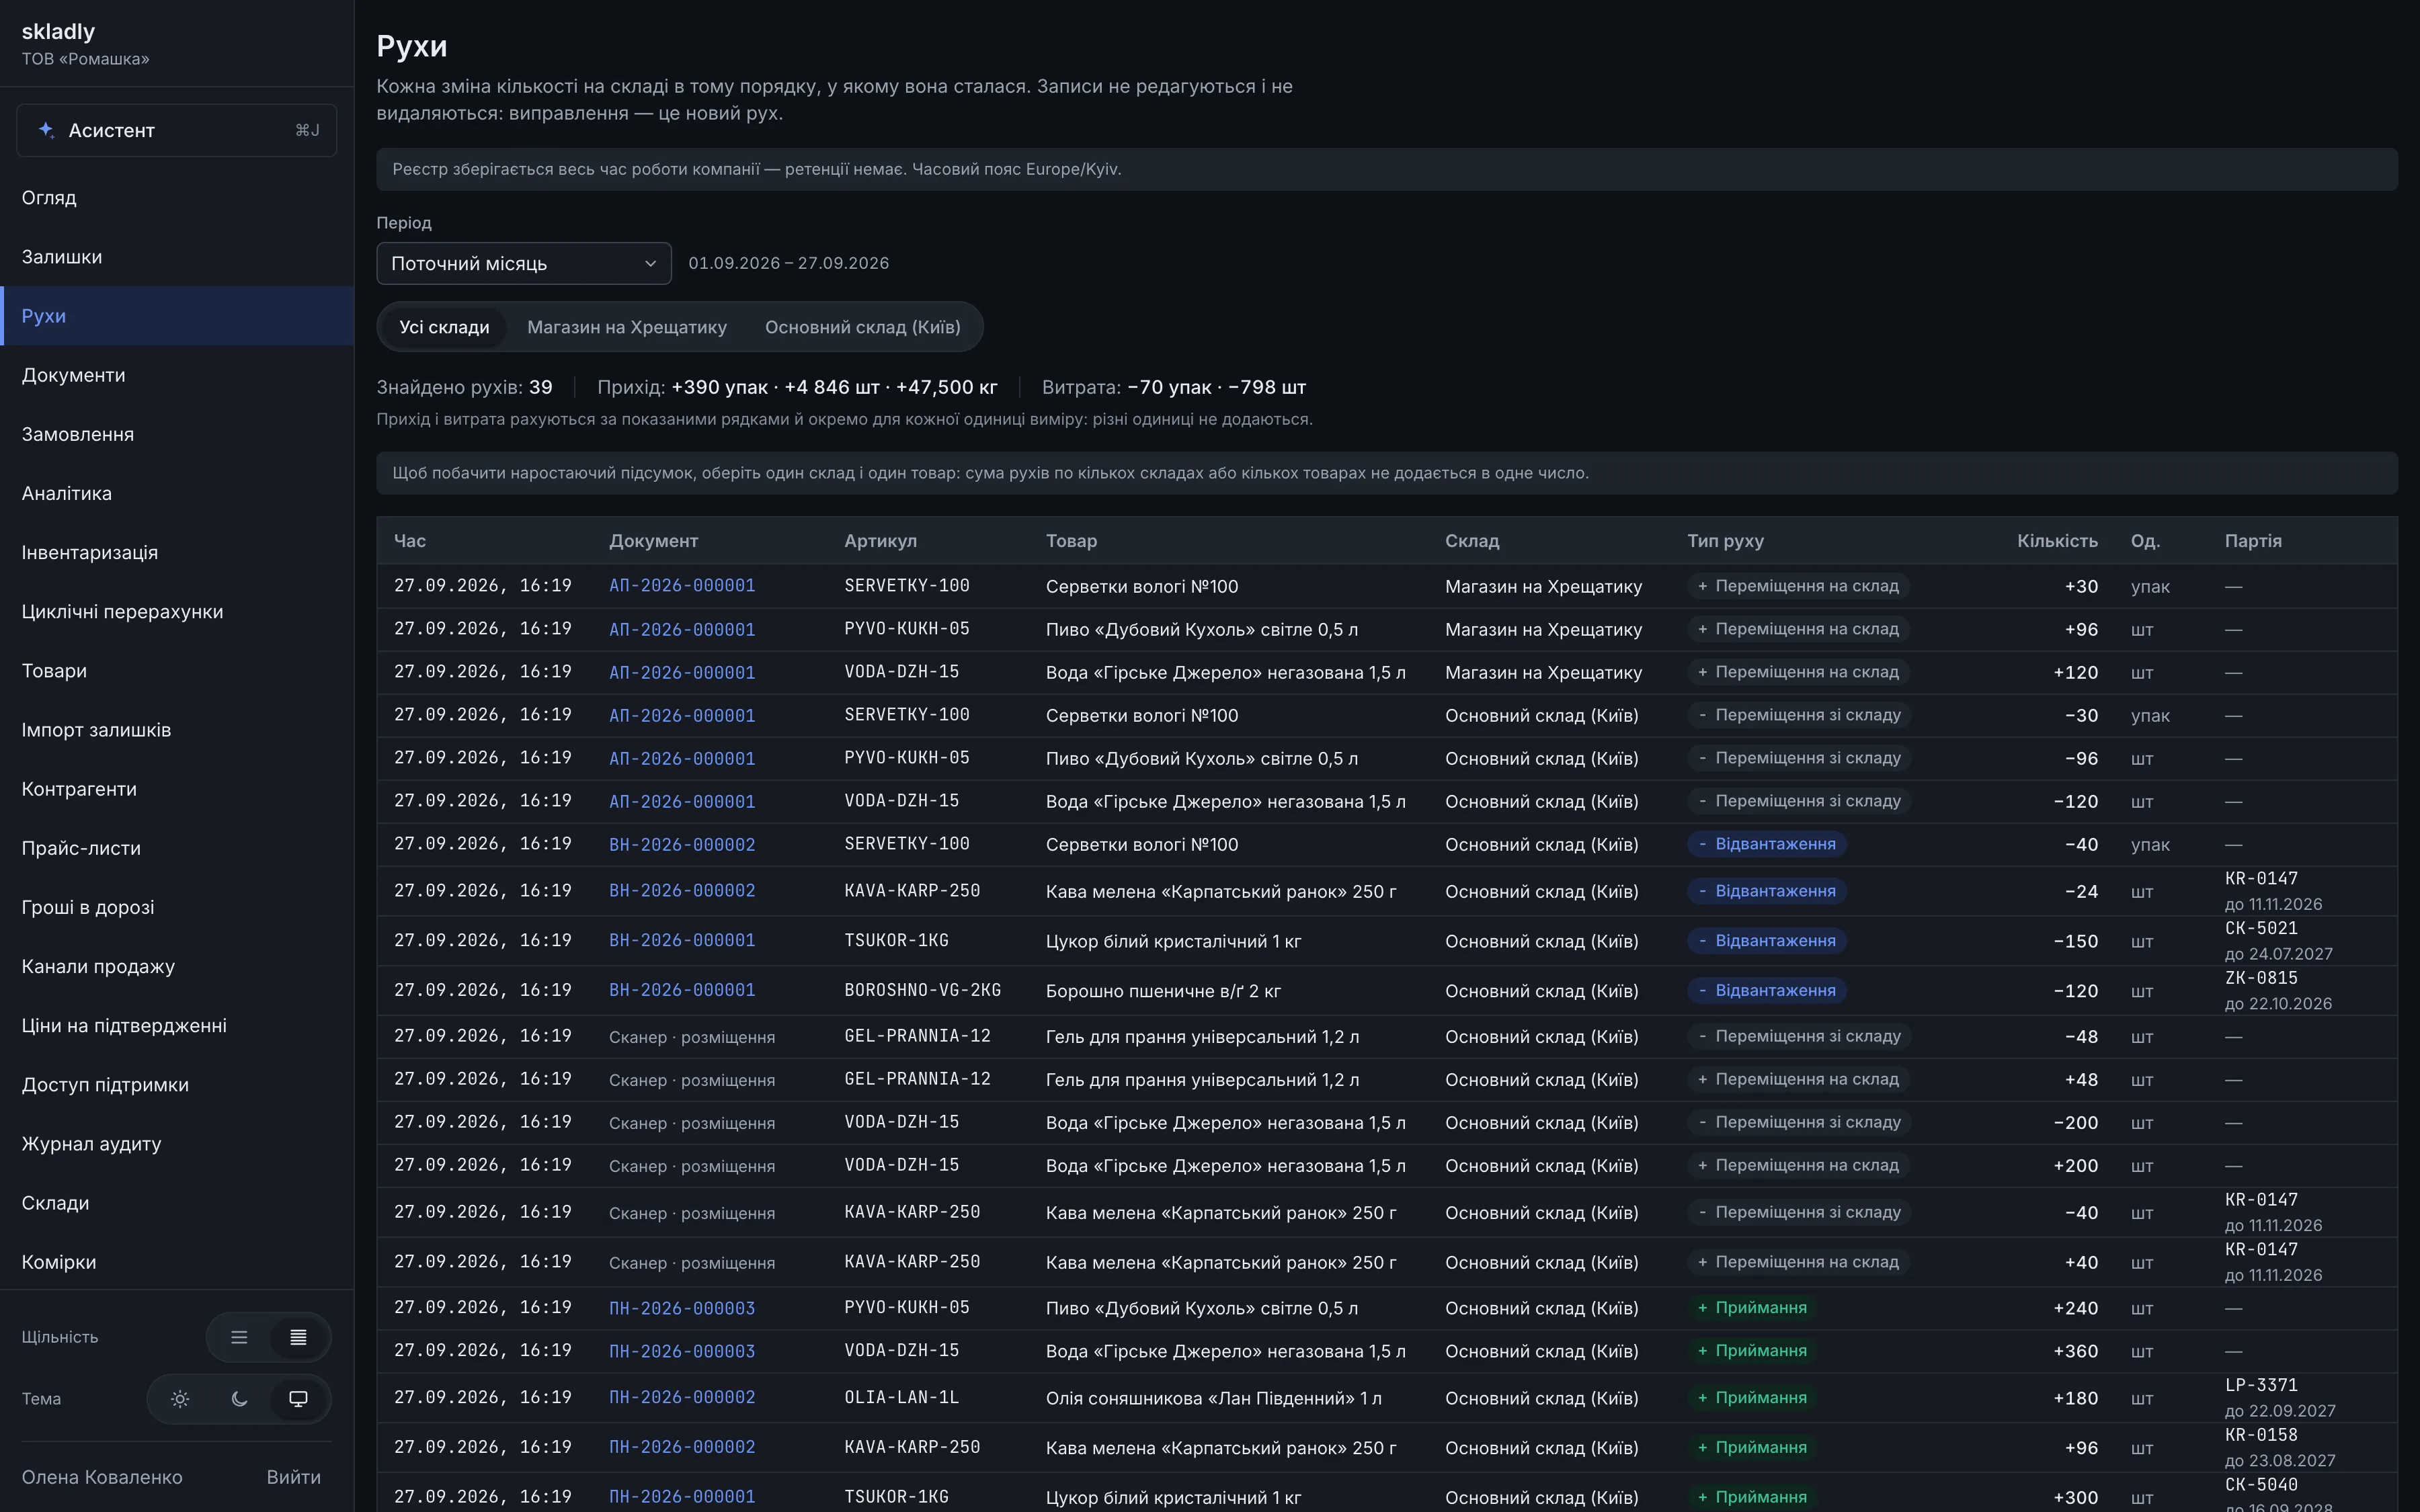Click Приймання badge in OLIA-LAN-1L row
This screenshot has width=2420, height=1512.
(x=1752, y=1398)
